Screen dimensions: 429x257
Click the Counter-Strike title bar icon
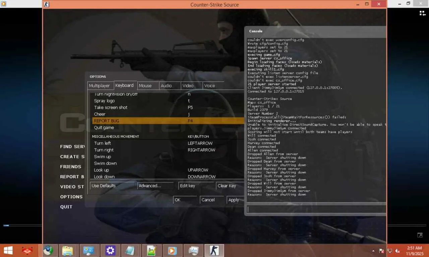[47, 4]
